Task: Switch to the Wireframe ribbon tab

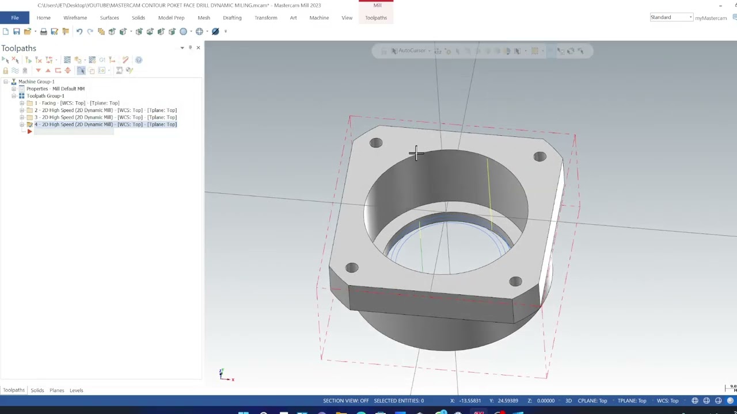Action: (75, 18)
